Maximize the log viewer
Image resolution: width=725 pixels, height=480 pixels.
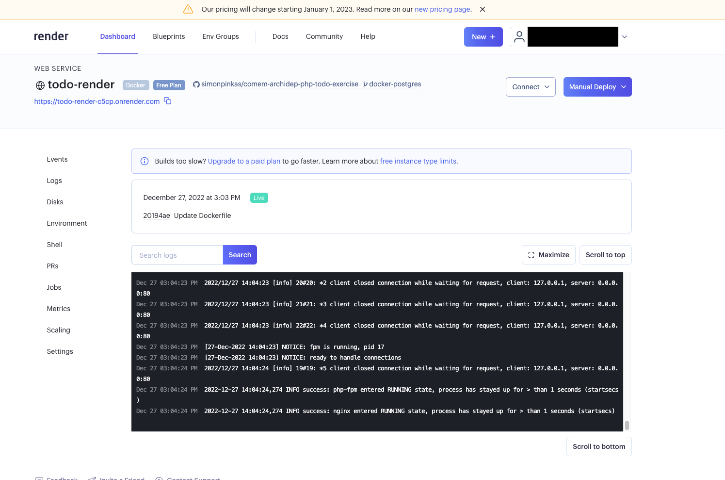[548, 255]
